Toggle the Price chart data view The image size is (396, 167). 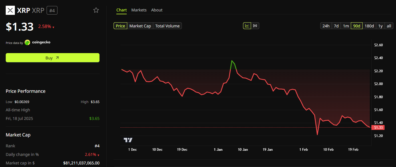[x=120, y=26]
